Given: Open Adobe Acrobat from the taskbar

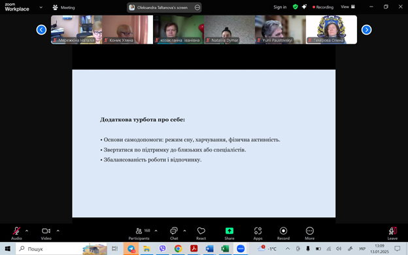Looking at the screenshot, I should point(194,248).
